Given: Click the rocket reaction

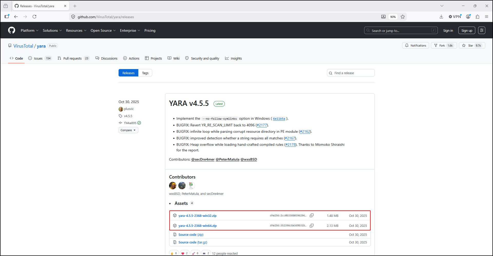Looking at the screenshot, I should (x=195, y=253).
